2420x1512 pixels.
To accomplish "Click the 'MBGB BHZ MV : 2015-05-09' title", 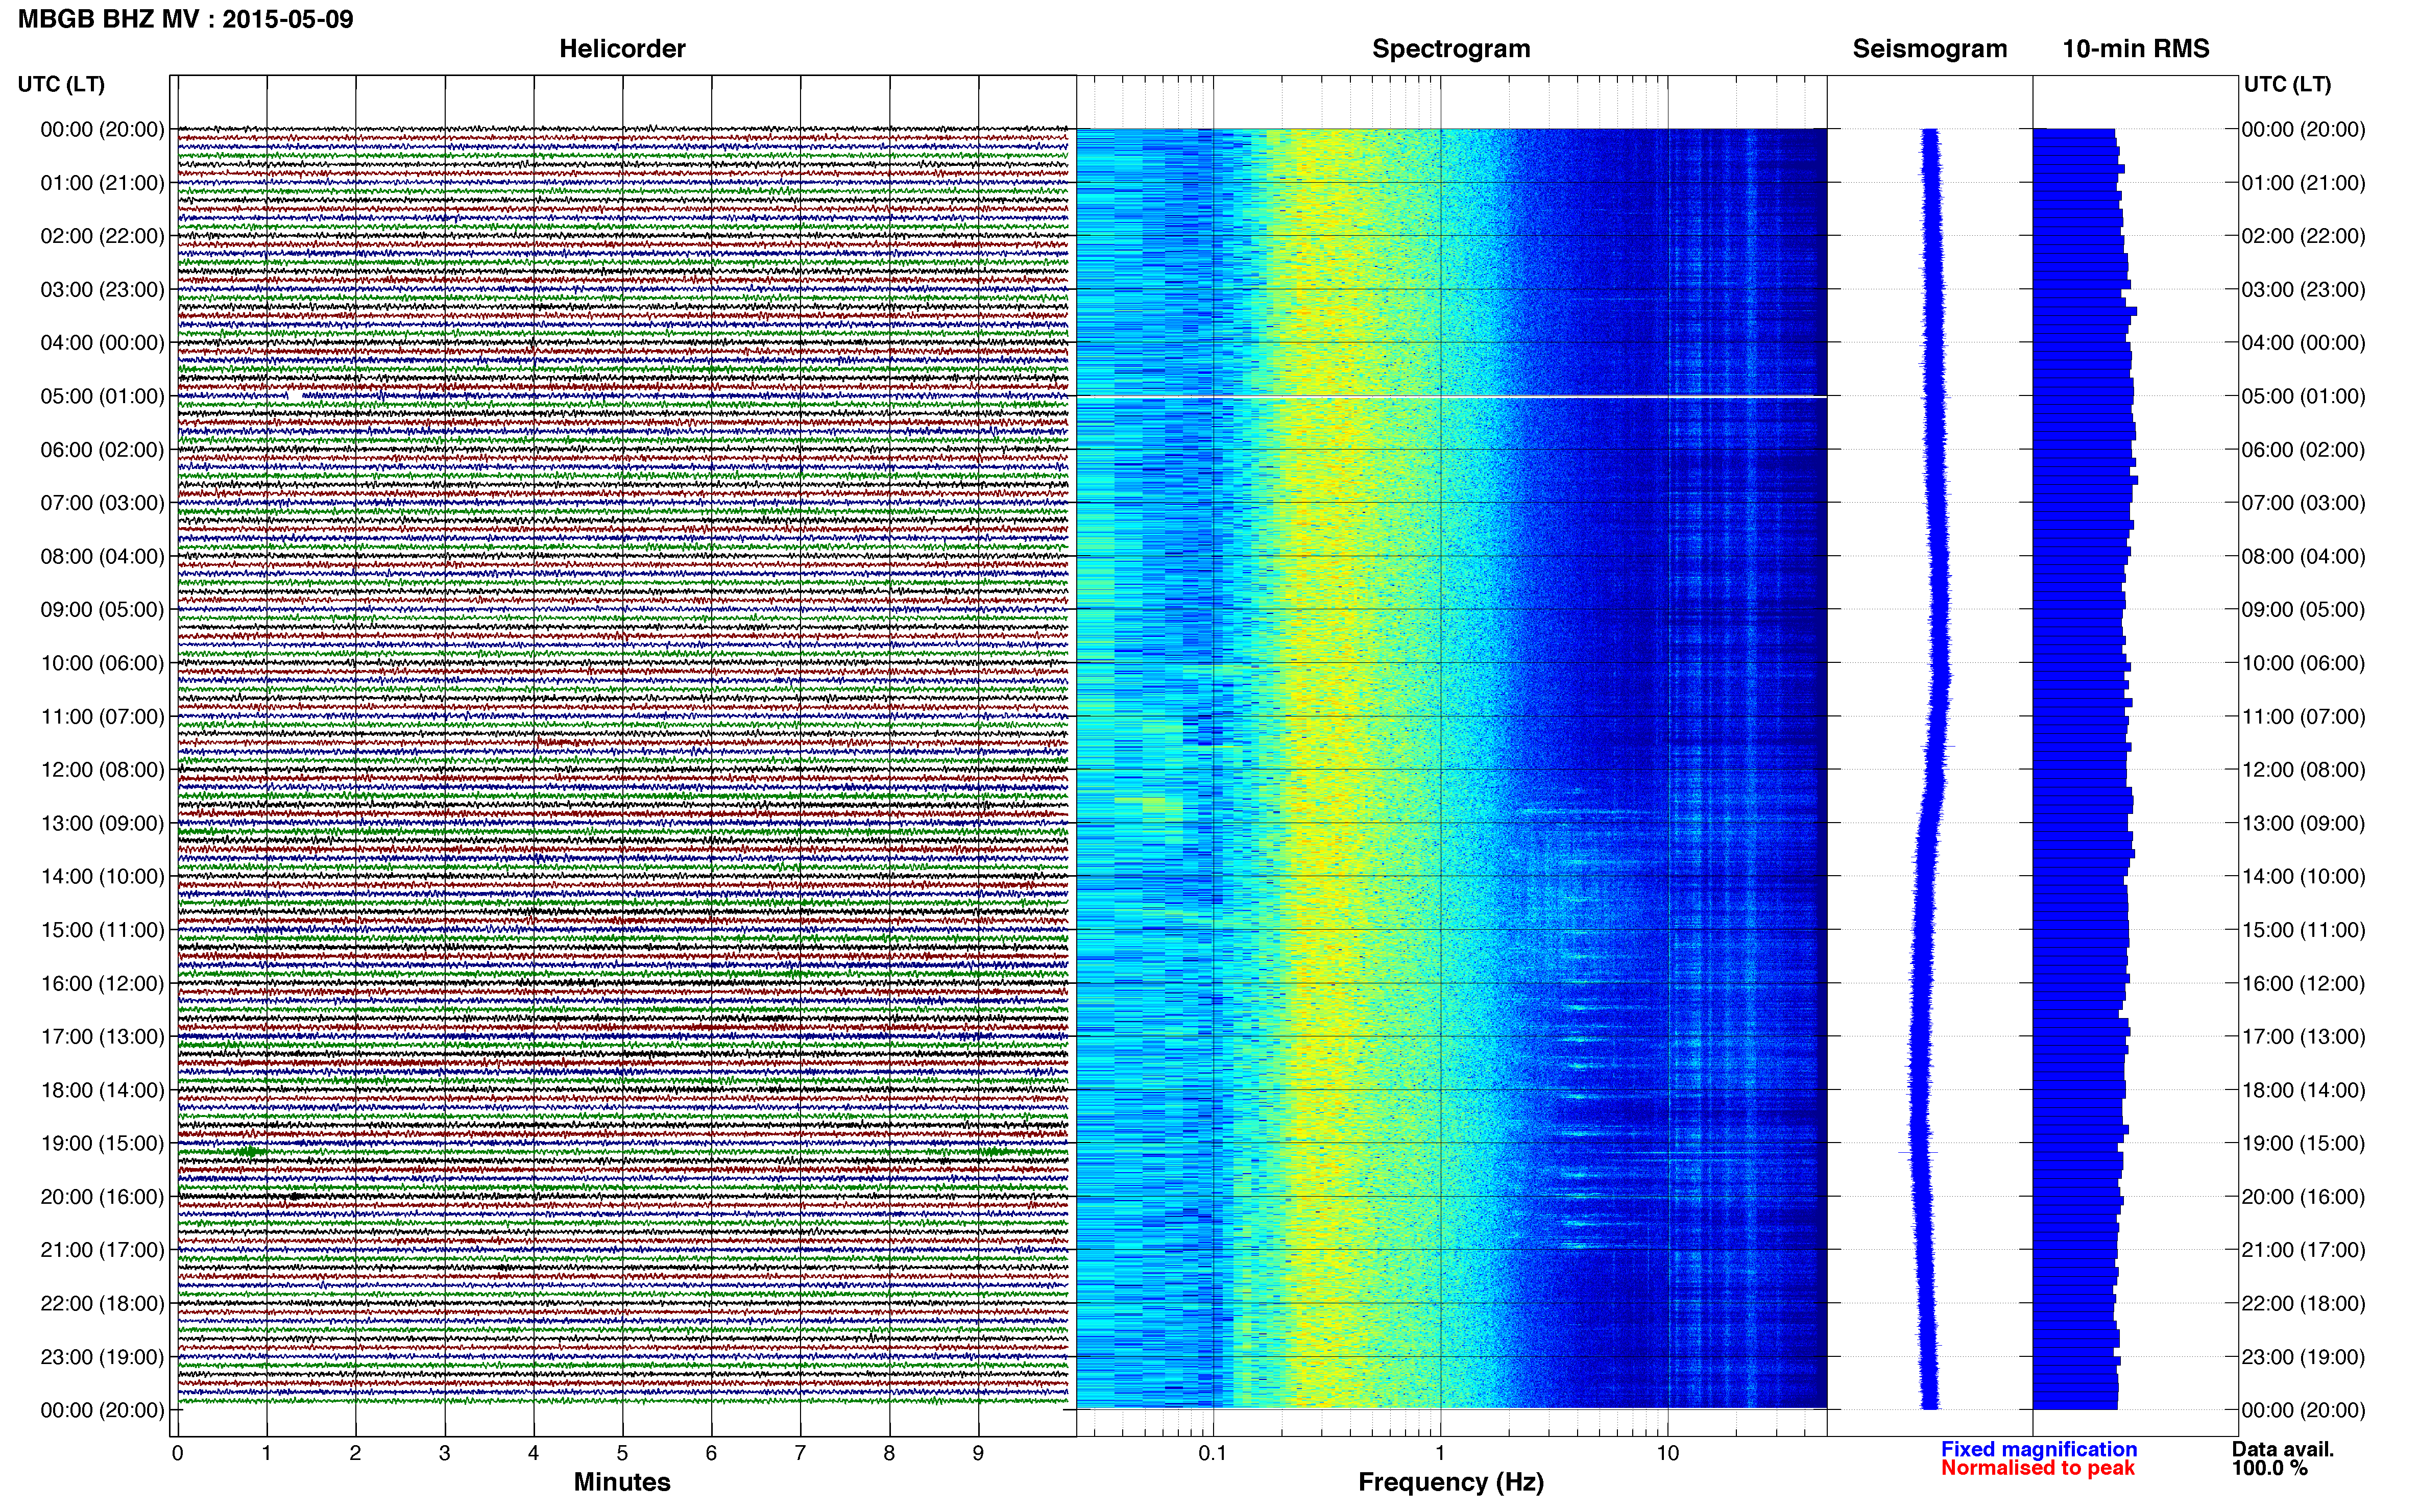I will pyautogui.click(x=185, y=19).
